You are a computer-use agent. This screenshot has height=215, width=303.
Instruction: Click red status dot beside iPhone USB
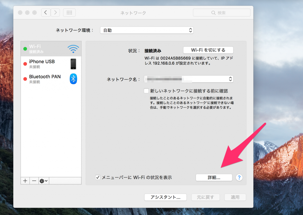coord(25,64)
